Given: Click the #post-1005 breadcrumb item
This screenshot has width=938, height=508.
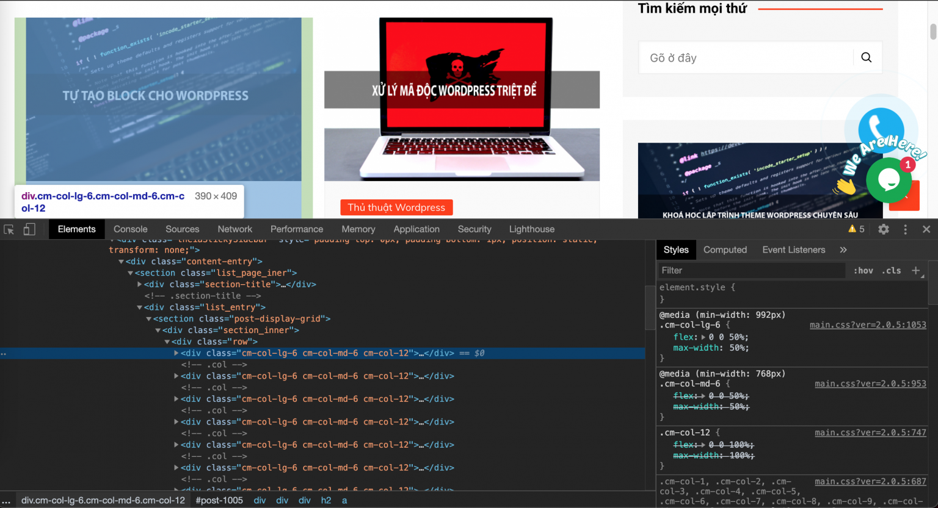Looking at the screenshot, I should click(219, 501).
